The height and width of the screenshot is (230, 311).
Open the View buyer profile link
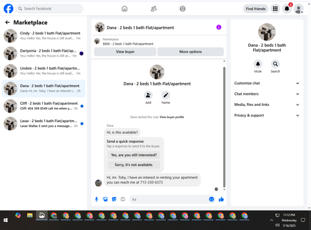click(172, 117)
